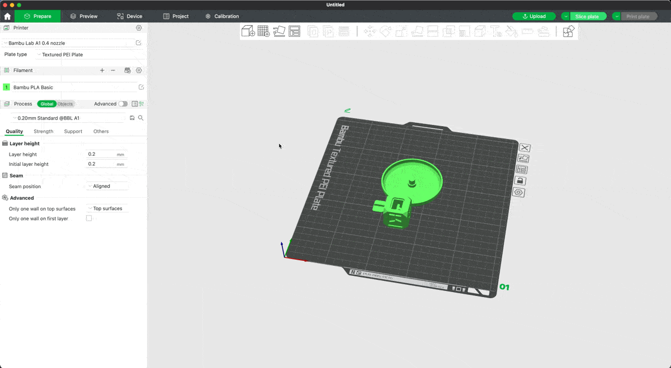Click the green filament 1 color swatch
The height and width of the screenshot is (368, 671).
click(x=7, y=87)
